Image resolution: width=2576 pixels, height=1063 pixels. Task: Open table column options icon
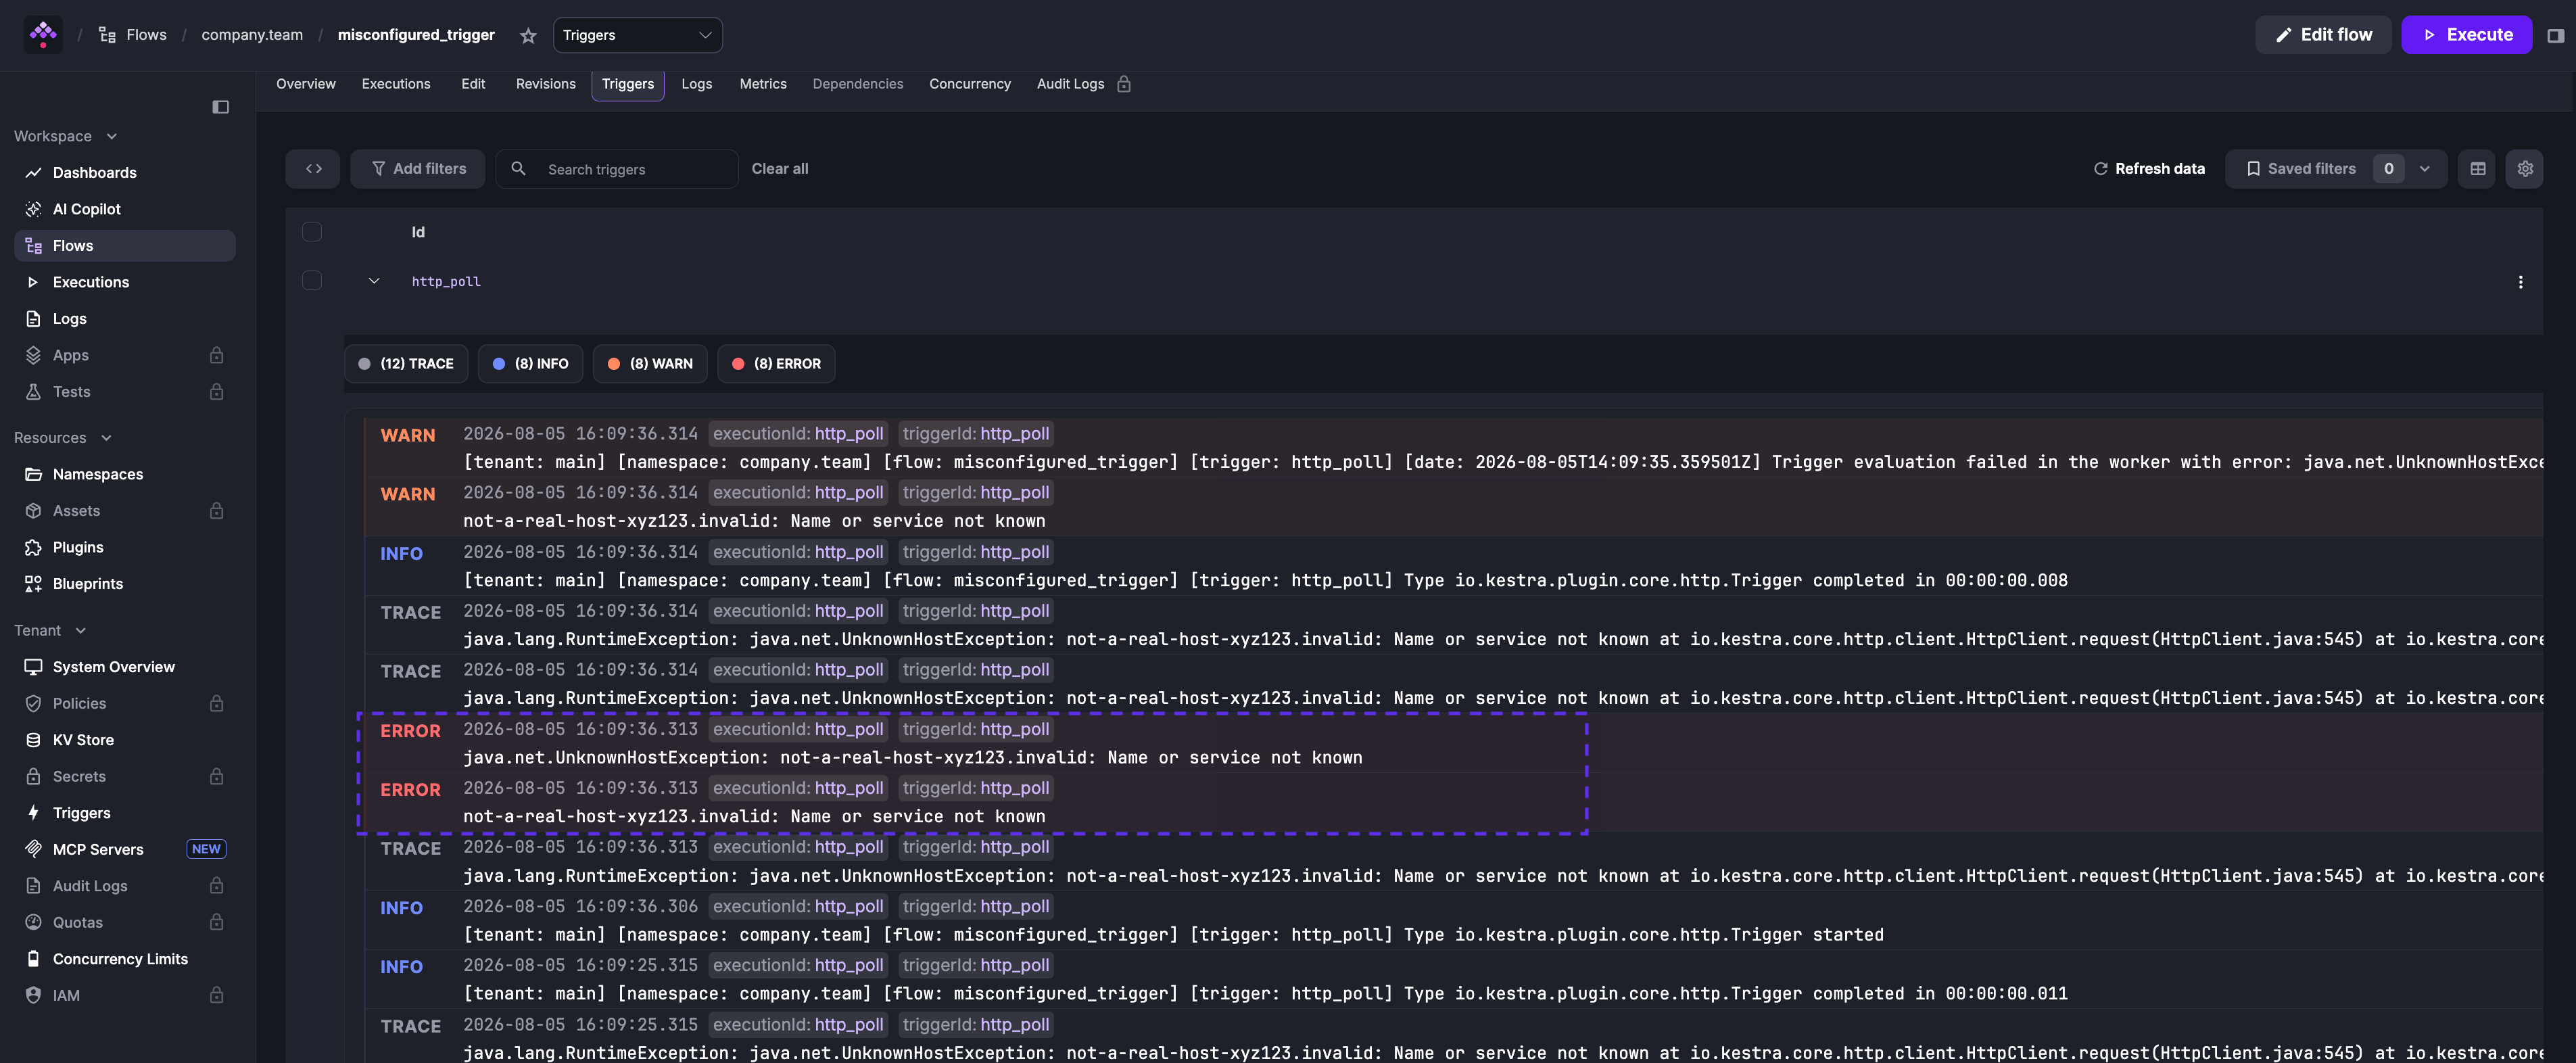tap(2477, 169)
